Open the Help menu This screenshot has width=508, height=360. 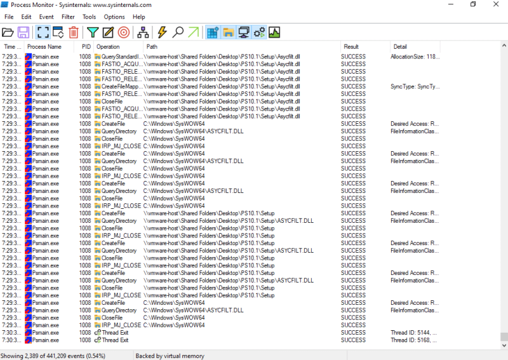point(138,17)
